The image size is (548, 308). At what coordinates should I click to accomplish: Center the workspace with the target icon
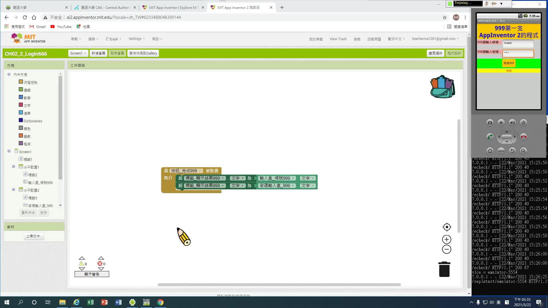447,227
